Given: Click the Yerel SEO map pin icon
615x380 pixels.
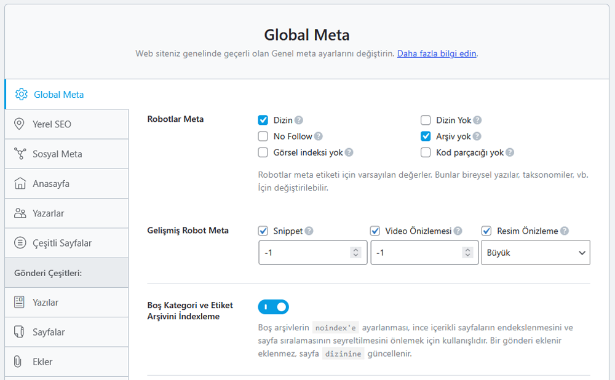Looking at the screenshot, I should [19, 124].
